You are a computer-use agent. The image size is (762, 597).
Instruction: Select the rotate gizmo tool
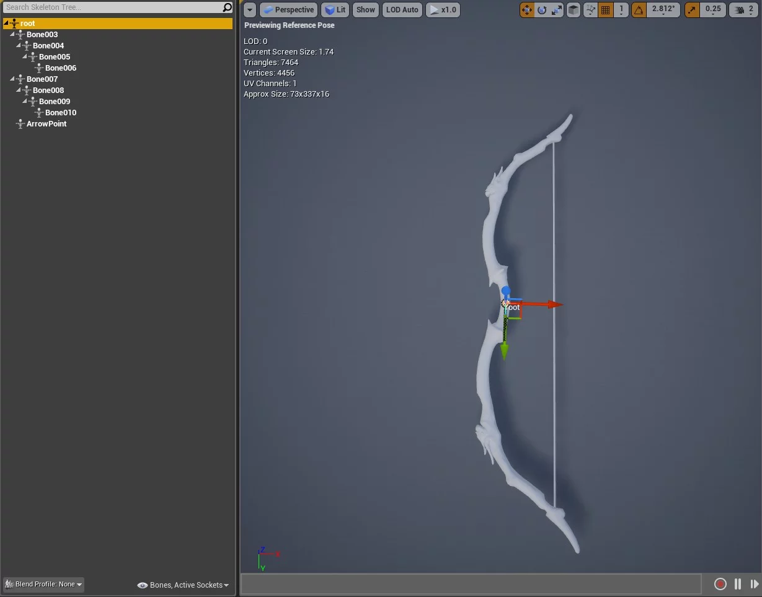[x=542, y=10]
